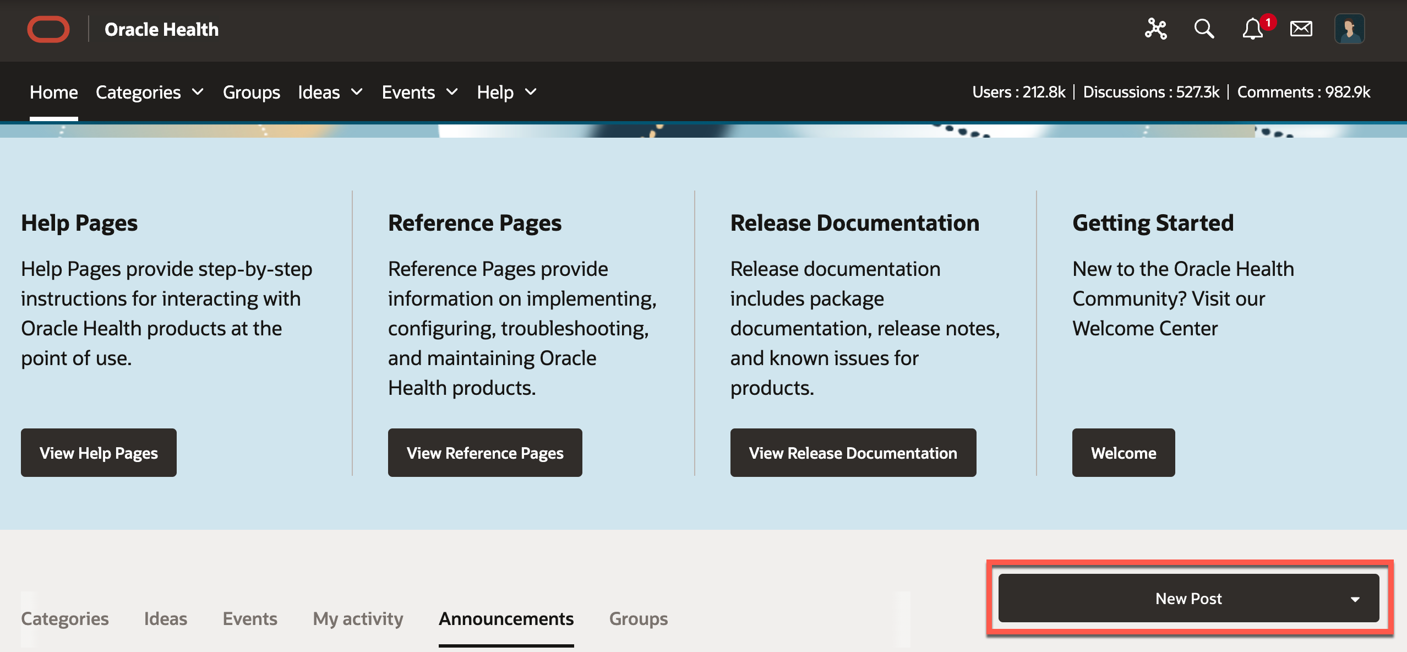Click the New Post button
Image resolution: width=1407 pixels, height=652 pixels.
1188,599
